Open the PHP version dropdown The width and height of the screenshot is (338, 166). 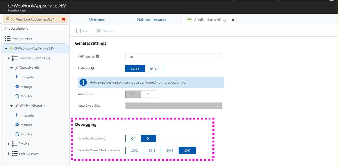tap(173, 57)
